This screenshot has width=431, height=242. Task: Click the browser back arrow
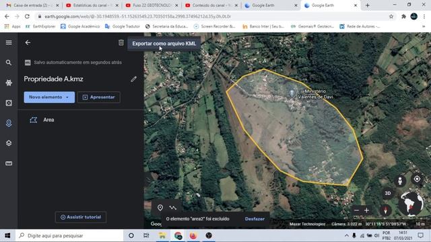(7, 16)
